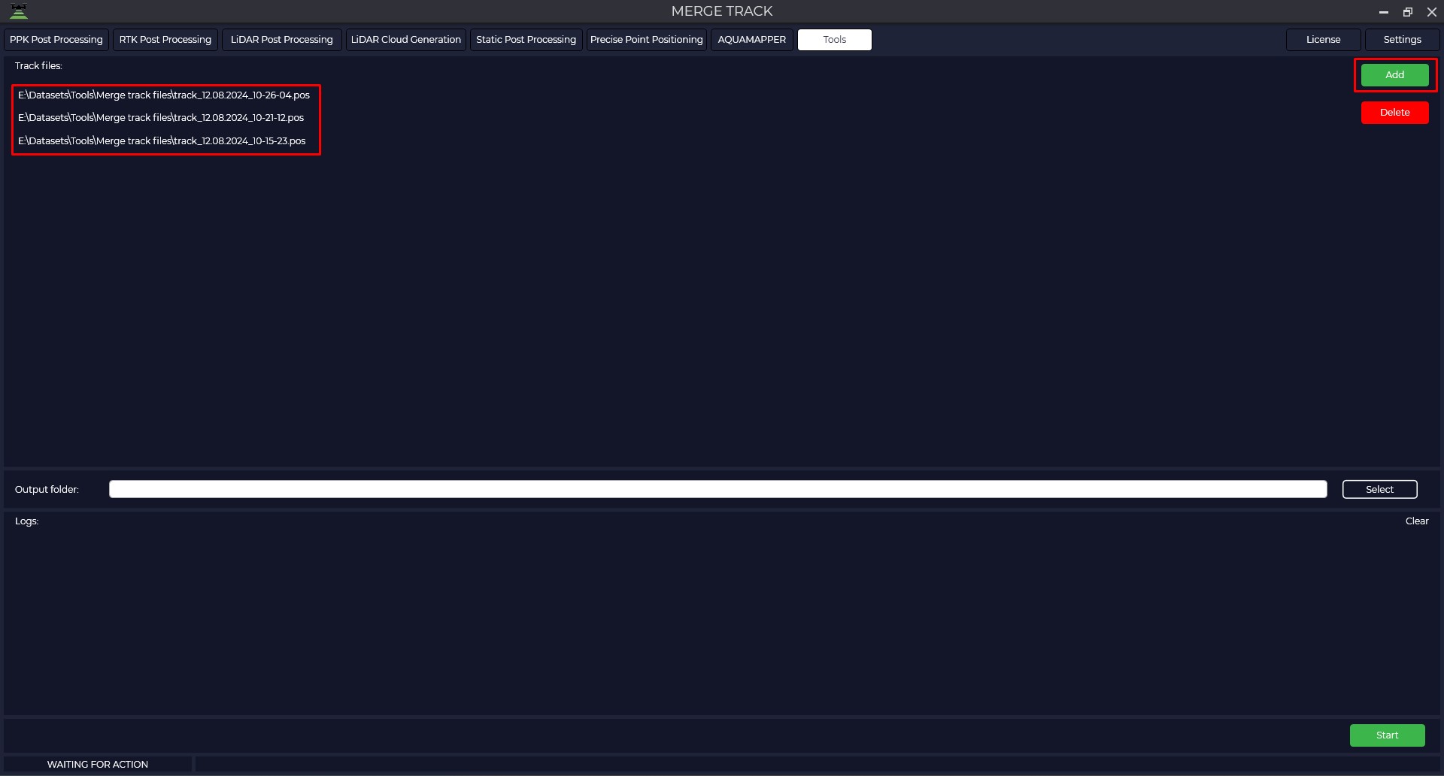Click the app logo icon in title bar
1444x776 pixels.
(19, 11)
